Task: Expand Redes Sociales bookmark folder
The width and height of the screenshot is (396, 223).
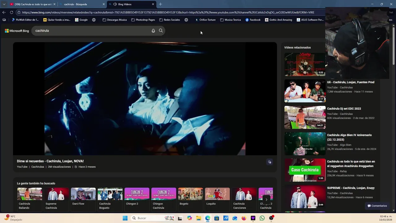Action: click(x=170, y=20)
